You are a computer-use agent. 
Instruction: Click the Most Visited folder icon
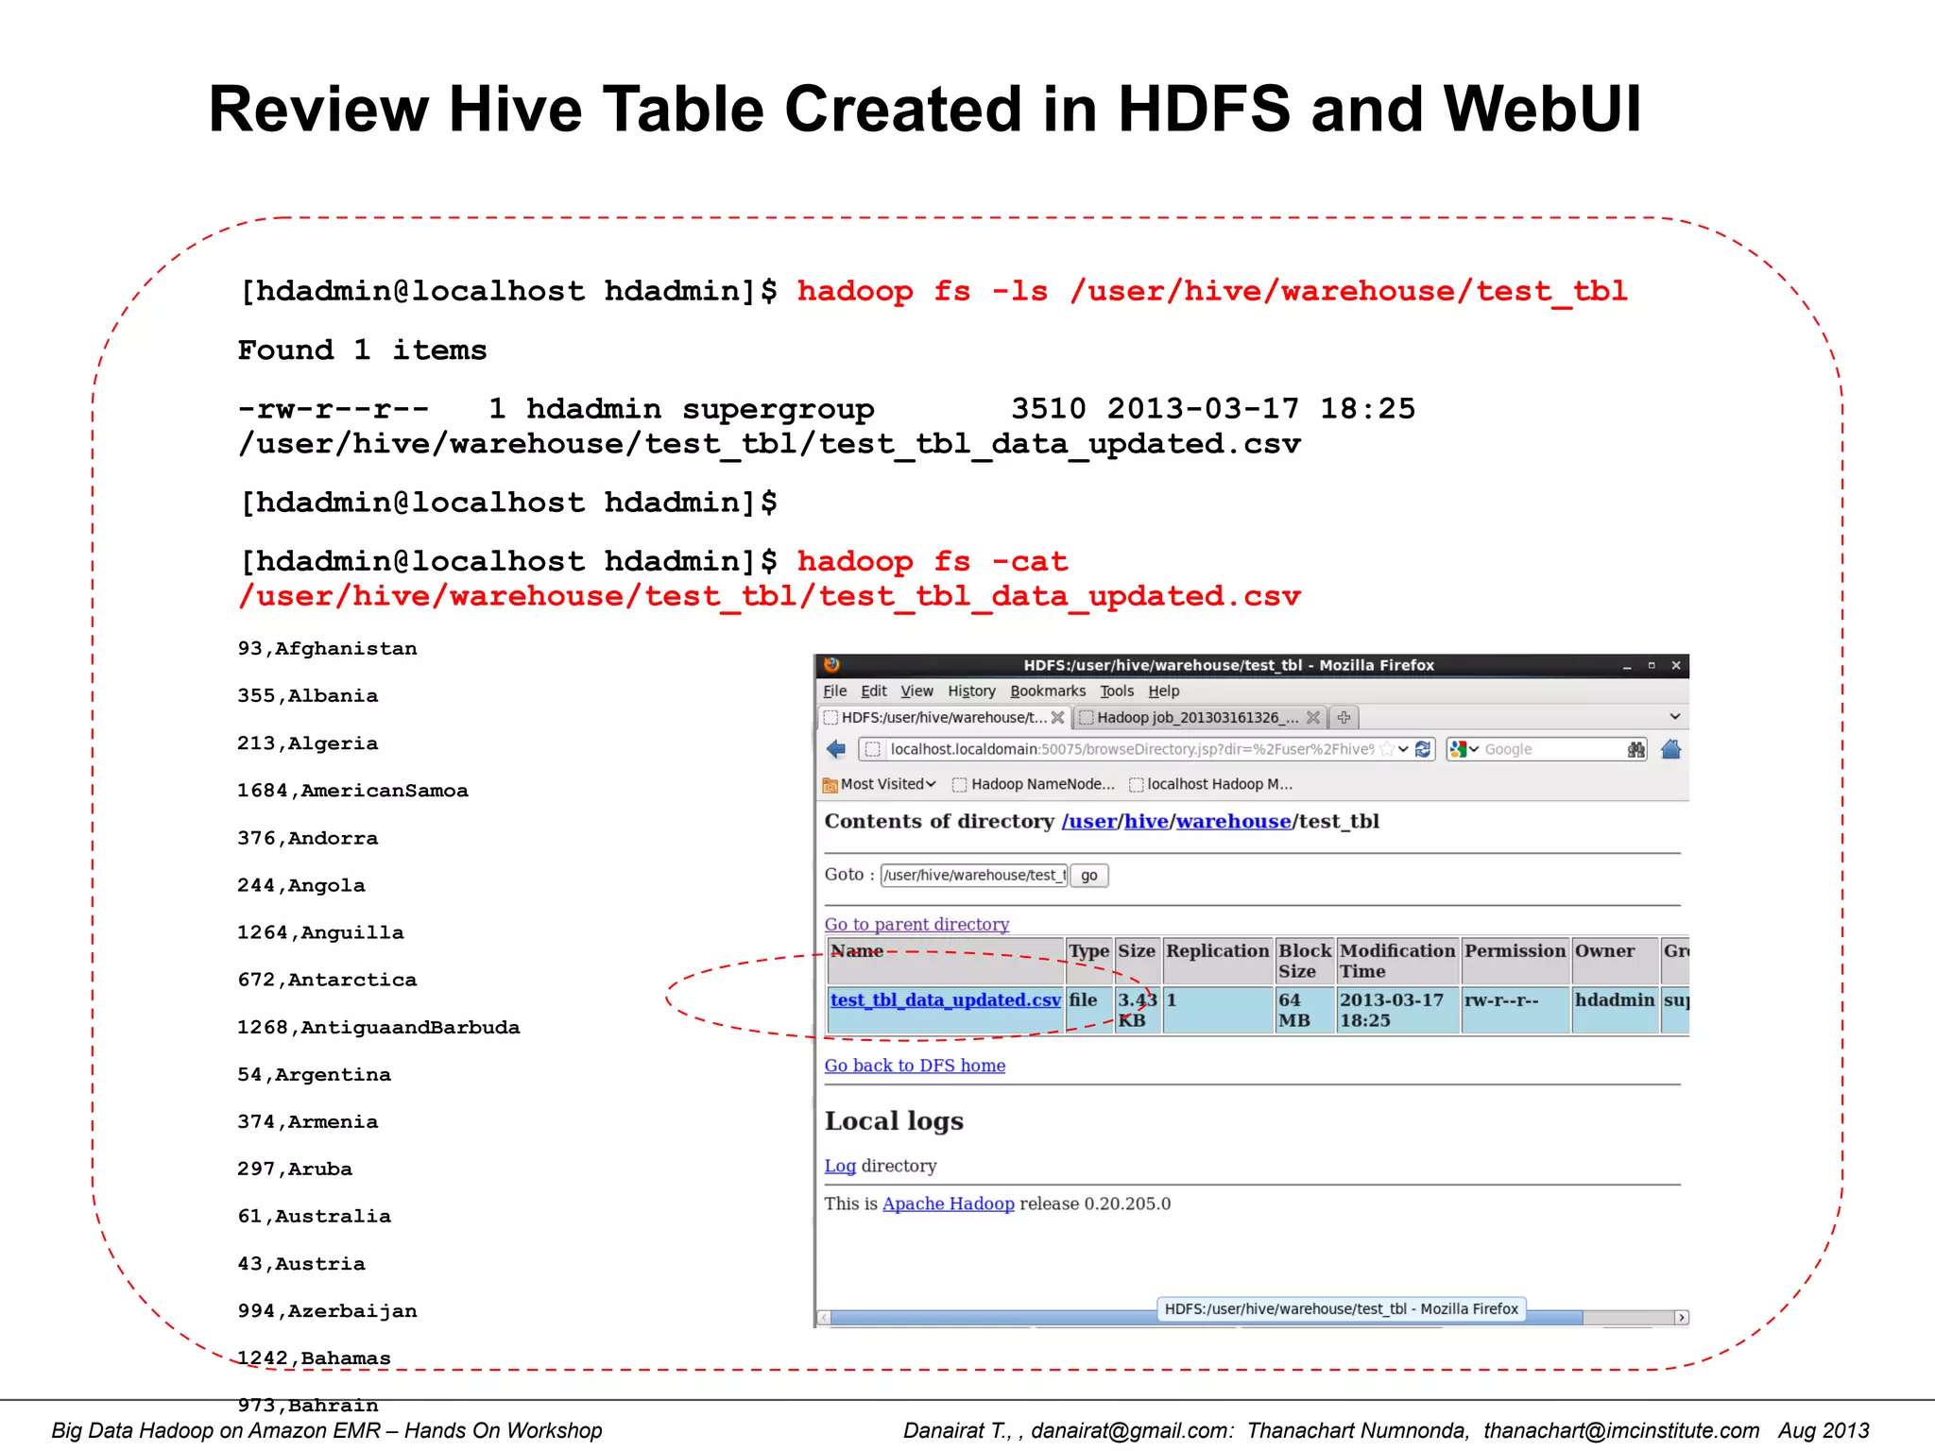pyautogui.click(x=831, y=784)
